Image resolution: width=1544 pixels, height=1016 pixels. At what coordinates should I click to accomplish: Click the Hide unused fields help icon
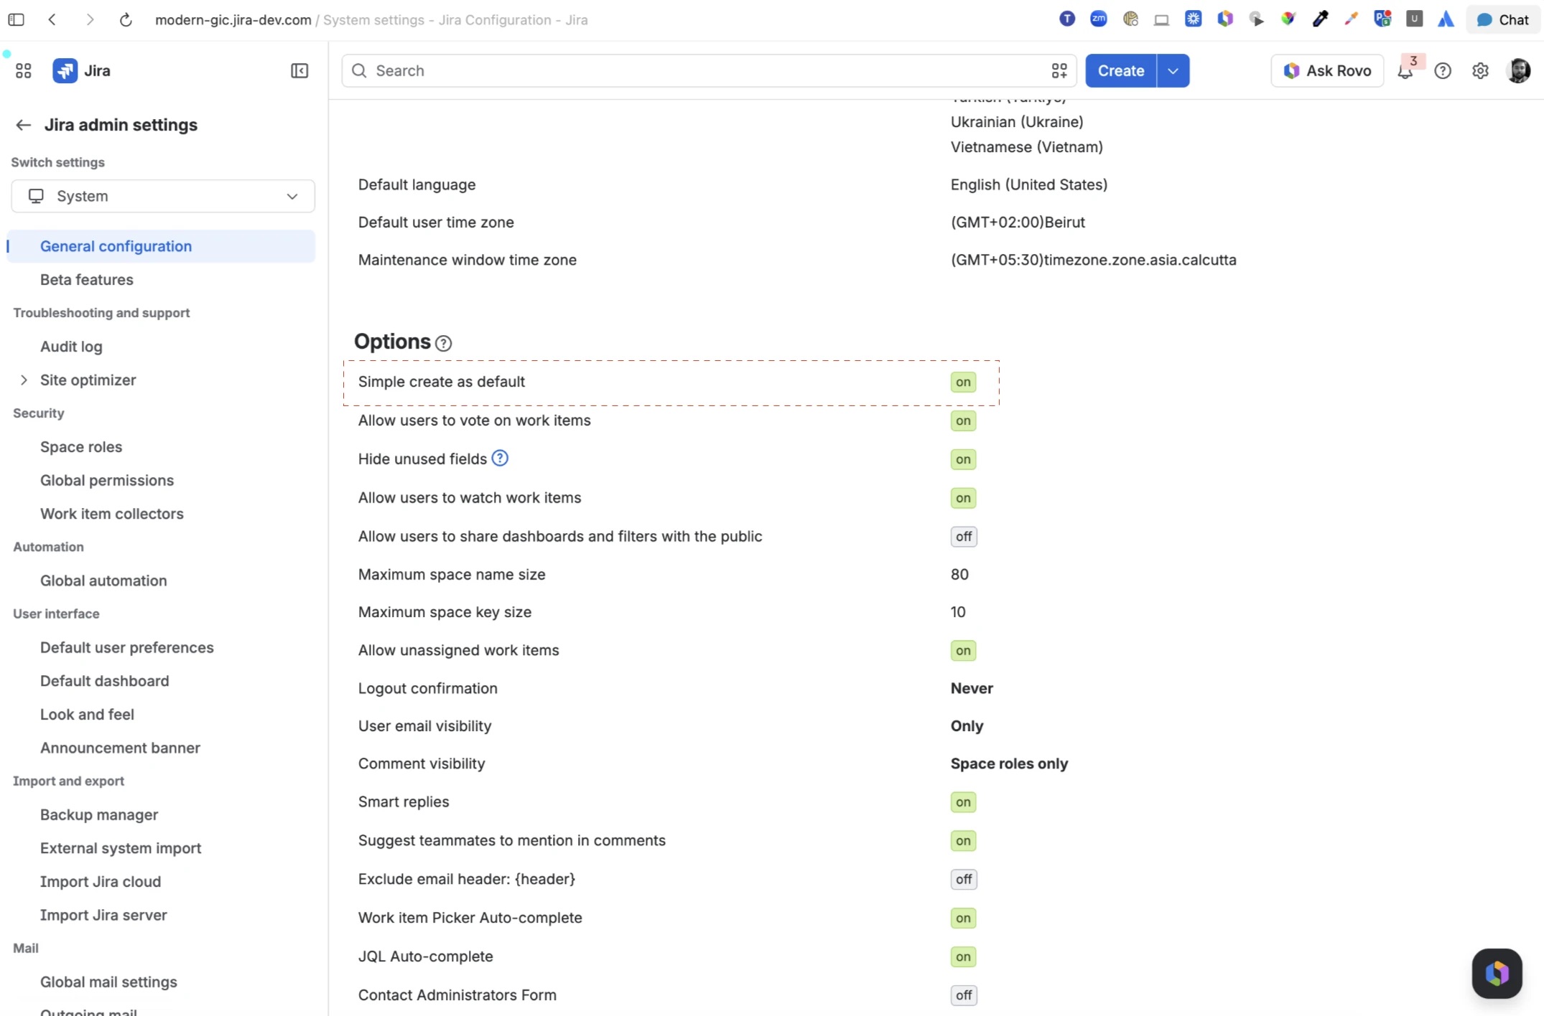point(500,458)
